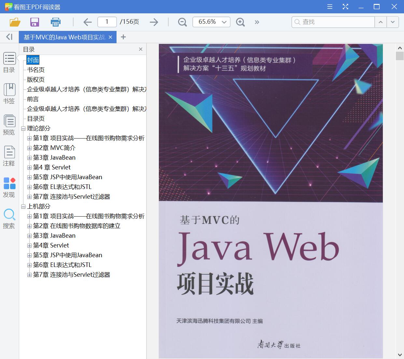Click the page number input field

[x=107, y=22]
